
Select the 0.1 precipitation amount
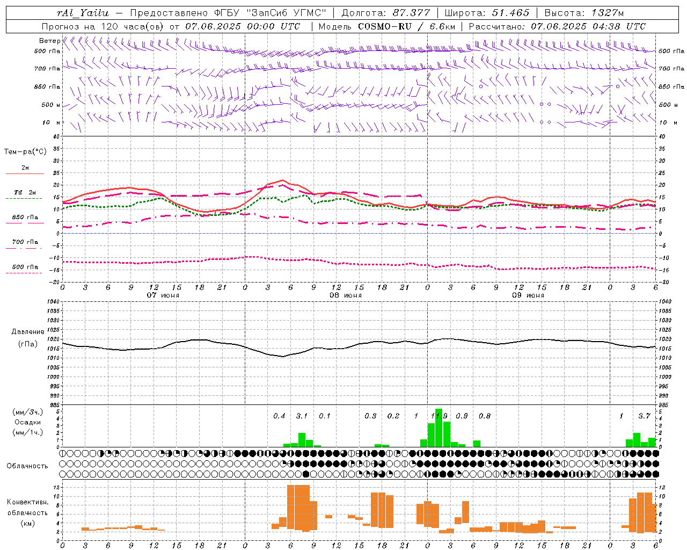[325, 416]
